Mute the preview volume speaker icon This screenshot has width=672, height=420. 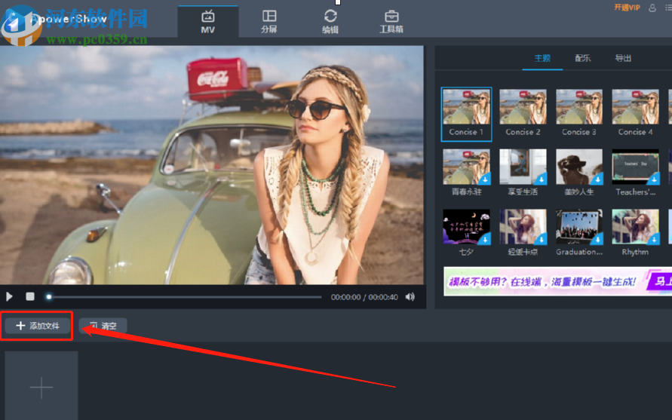[x=410, y=296]
